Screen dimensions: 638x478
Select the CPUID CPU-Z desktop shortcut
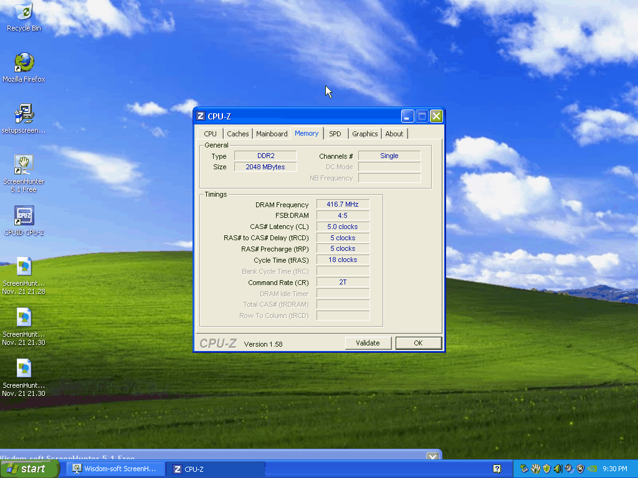tap(24, 221)
